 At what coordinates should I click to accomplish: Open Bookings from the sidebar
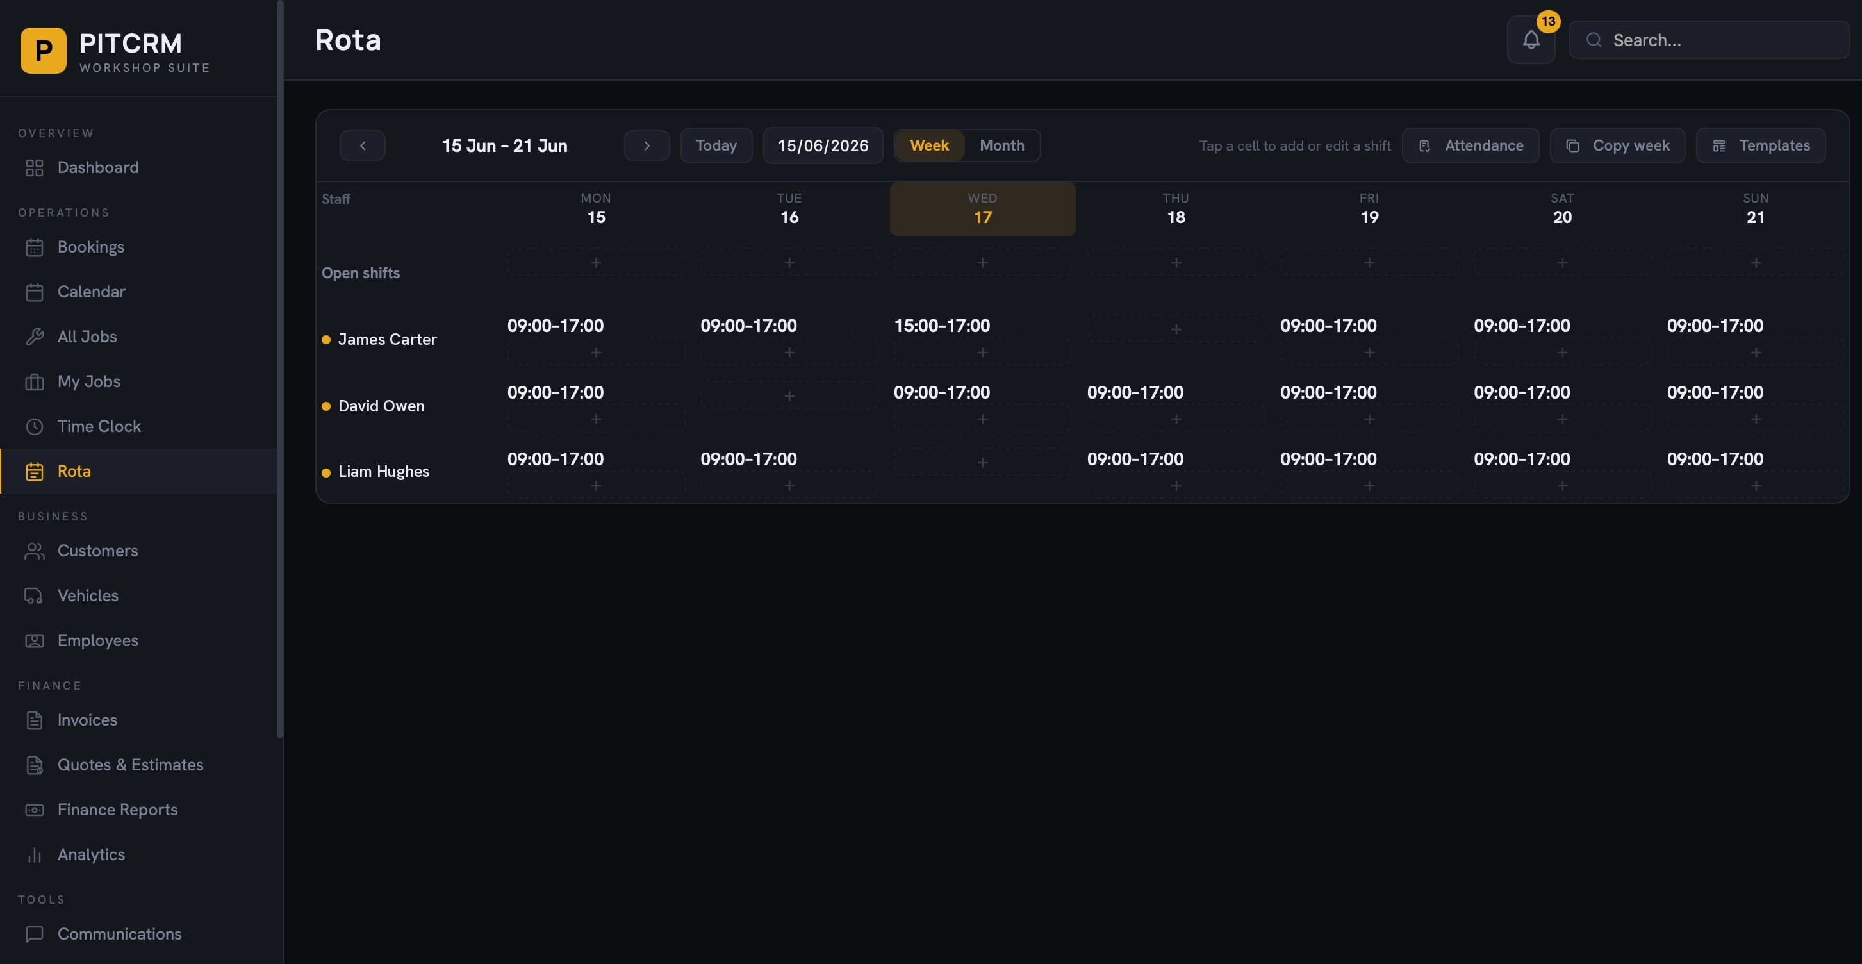(x=138, y=247)
